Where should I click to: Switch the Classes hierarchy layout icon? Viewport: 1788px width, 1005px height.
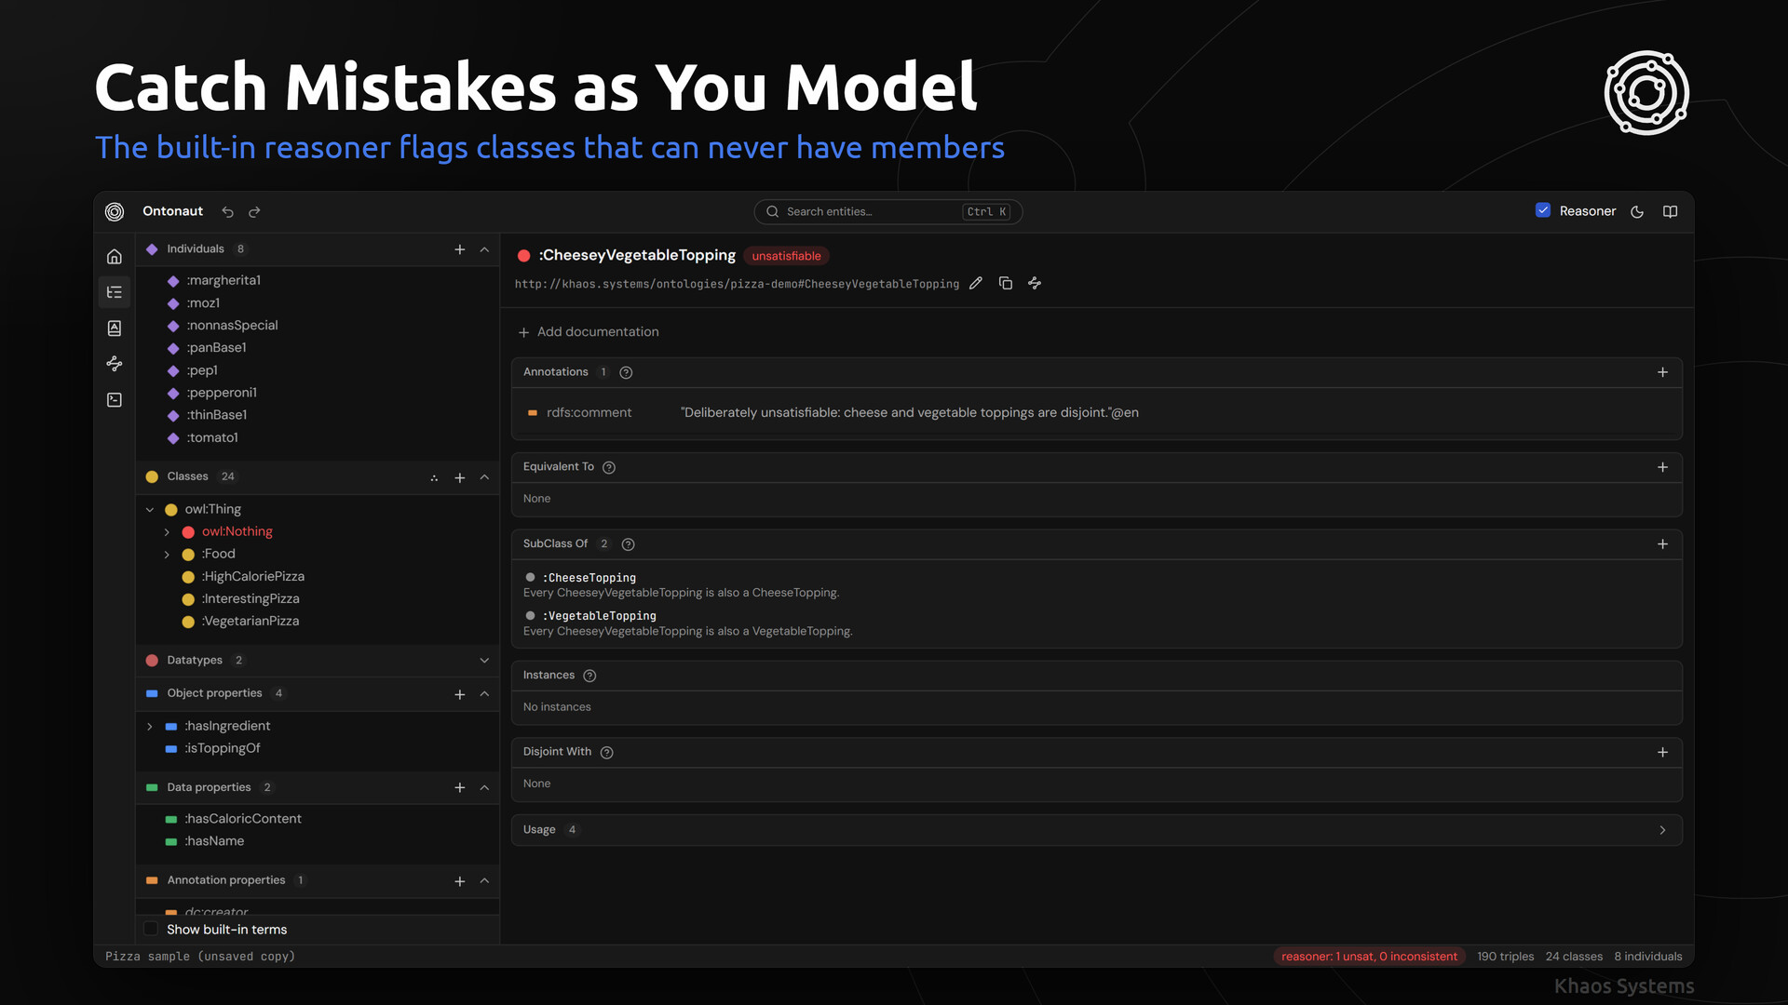point(434,477)
